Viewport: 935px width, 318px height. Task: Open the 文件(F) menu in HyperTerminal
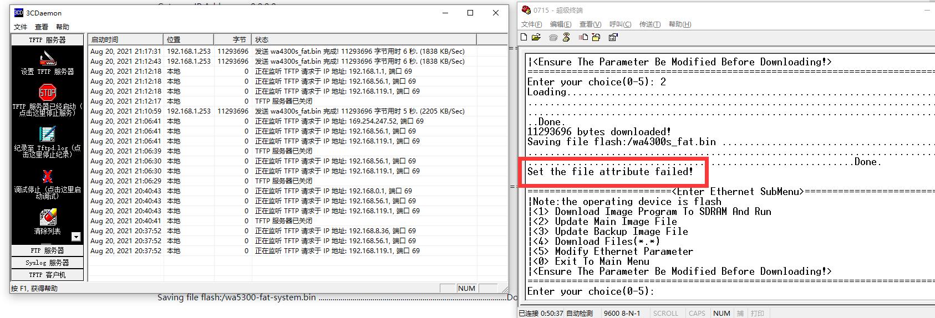tap(531, 24)
